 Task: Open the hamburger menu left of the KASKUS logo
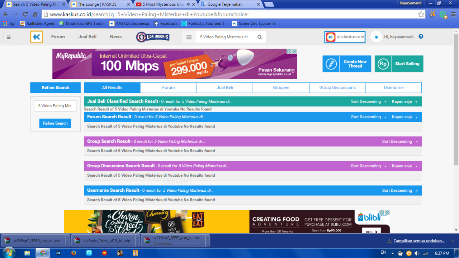pos(9,37)
